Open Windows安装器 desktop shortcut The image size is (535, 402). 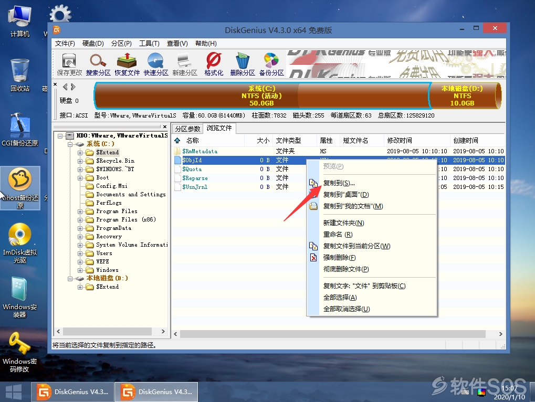(x=20, y=298)
